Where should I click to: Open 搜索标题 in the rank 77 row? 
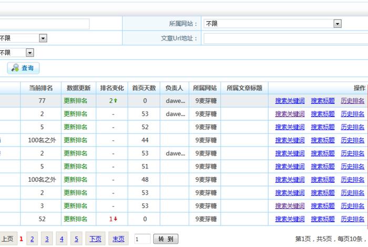pyautogui.click(x=323, y=101)
